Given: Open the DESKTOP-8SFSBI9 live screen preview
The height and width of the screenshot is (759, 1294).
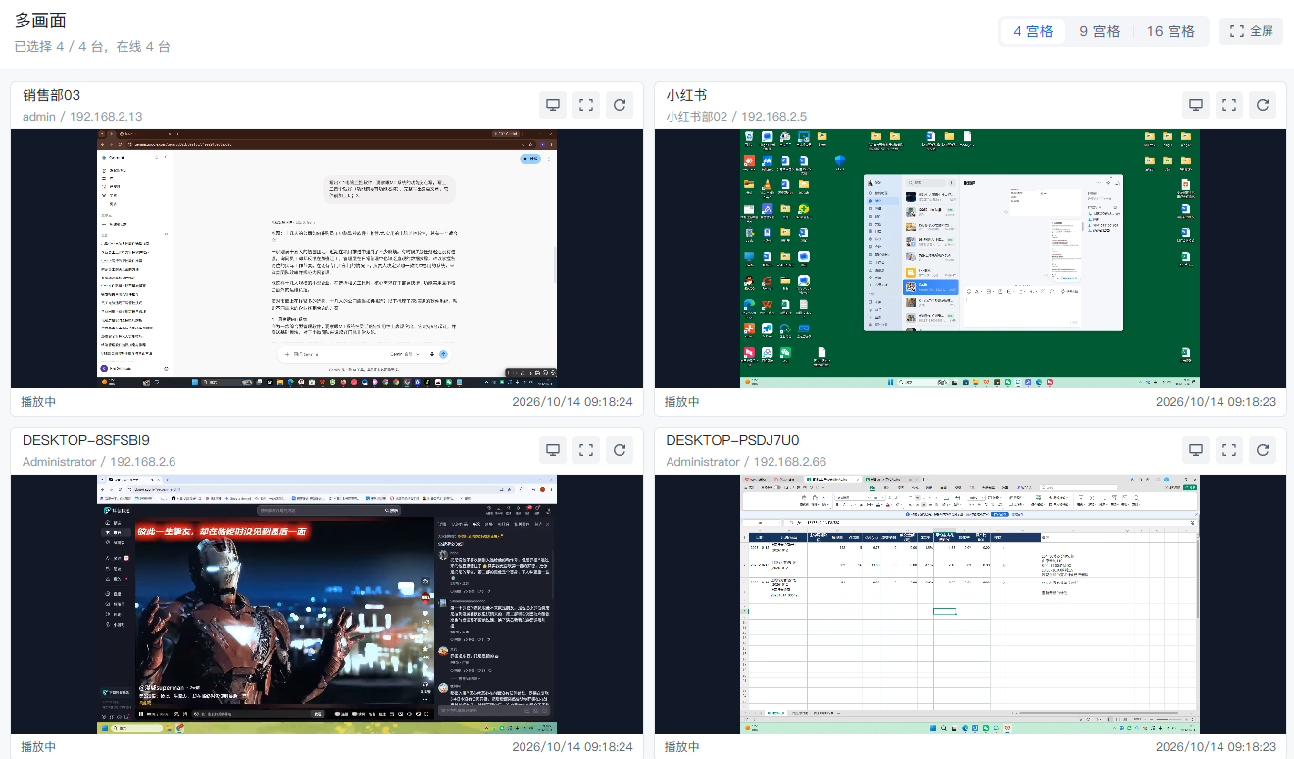Looking at the screenshot, I should [326, 604].
